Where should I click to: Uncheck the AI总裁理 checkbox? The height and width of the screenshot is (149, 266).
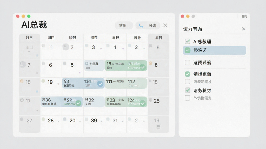(188, 41)
